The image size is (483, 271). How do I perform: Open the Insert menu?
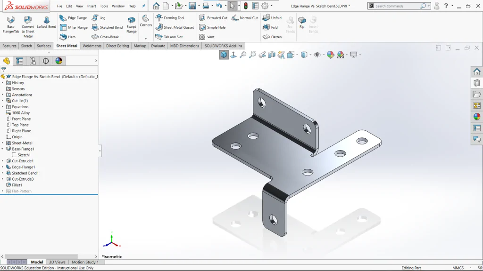pyautogui.click(x=92, y=6)
